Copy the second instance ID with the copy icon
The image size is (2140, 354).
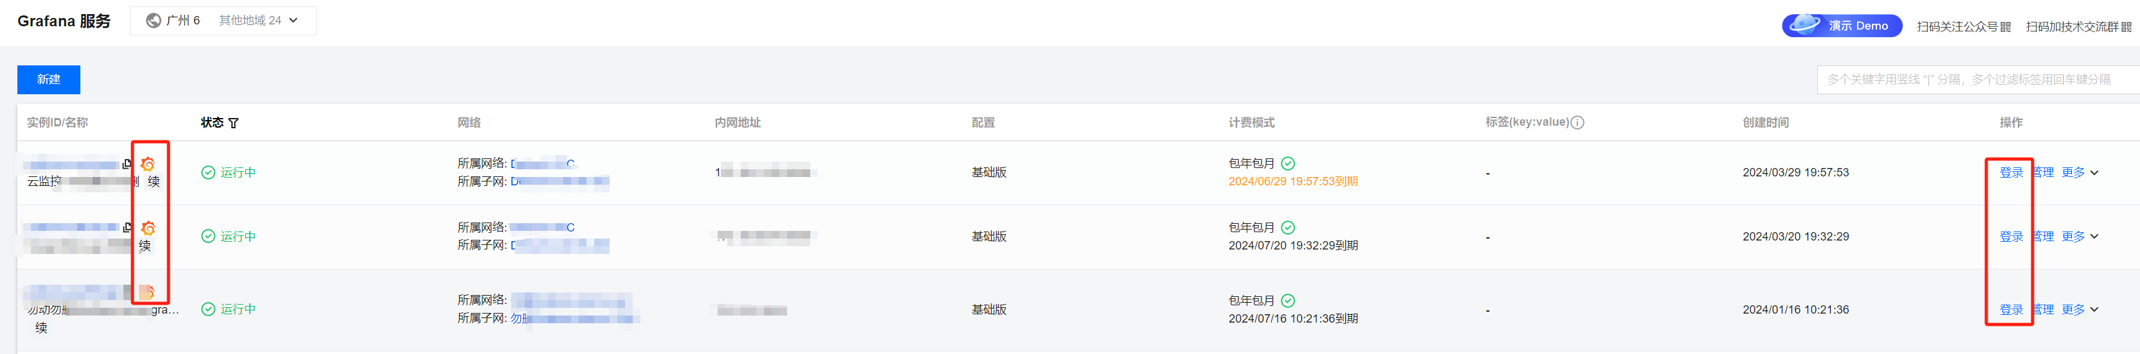point(127,227)
